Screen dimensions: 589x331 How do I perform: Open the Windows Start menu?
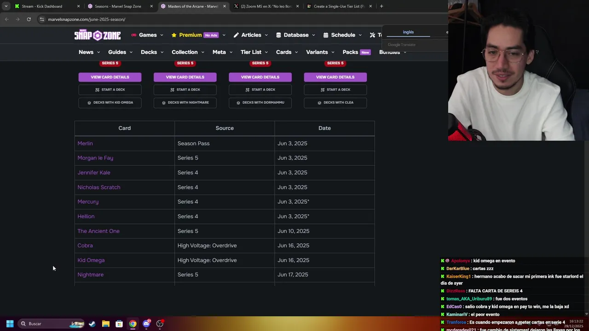click(x=10, y=324)
